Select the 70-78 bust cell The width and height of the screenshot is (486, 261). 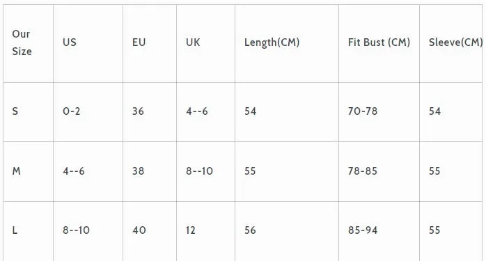point(379,112)
